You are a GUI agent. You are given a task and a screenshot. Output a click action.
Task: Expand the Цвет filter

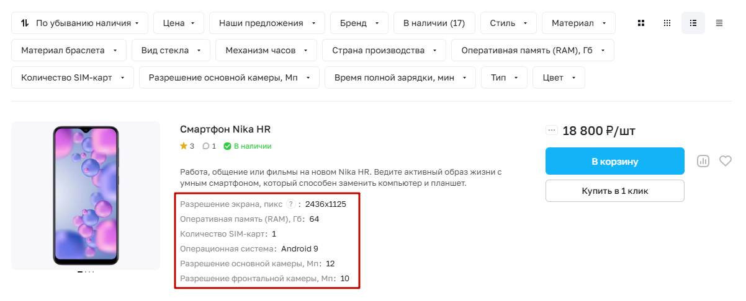click(x=559, y=77)
